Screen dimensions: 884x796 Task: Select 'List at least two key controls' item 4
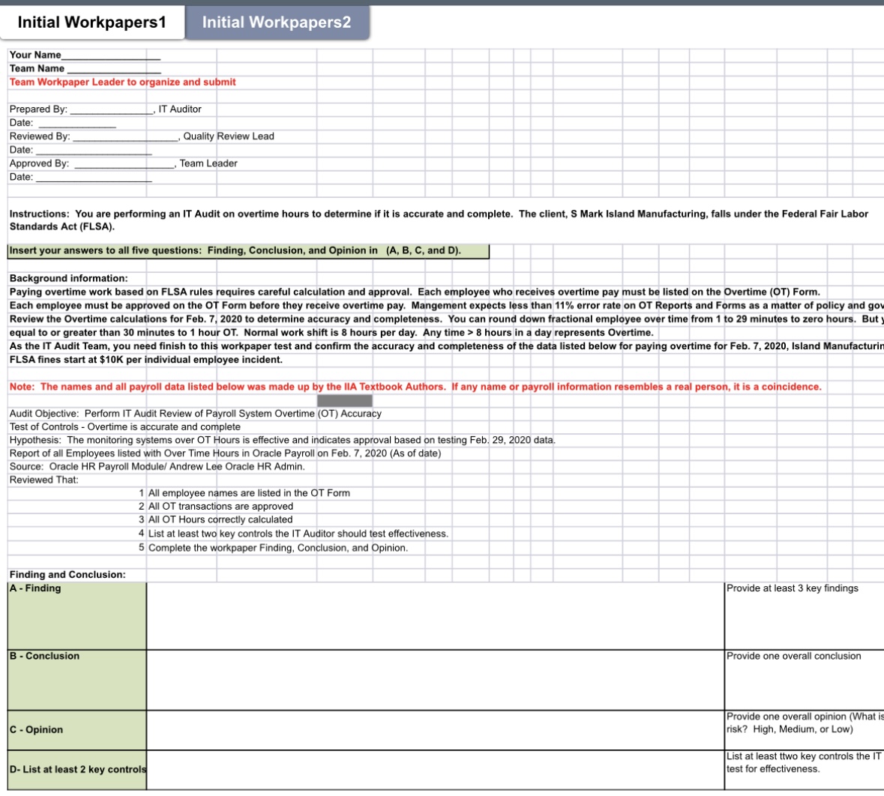(x=298, y=534)
